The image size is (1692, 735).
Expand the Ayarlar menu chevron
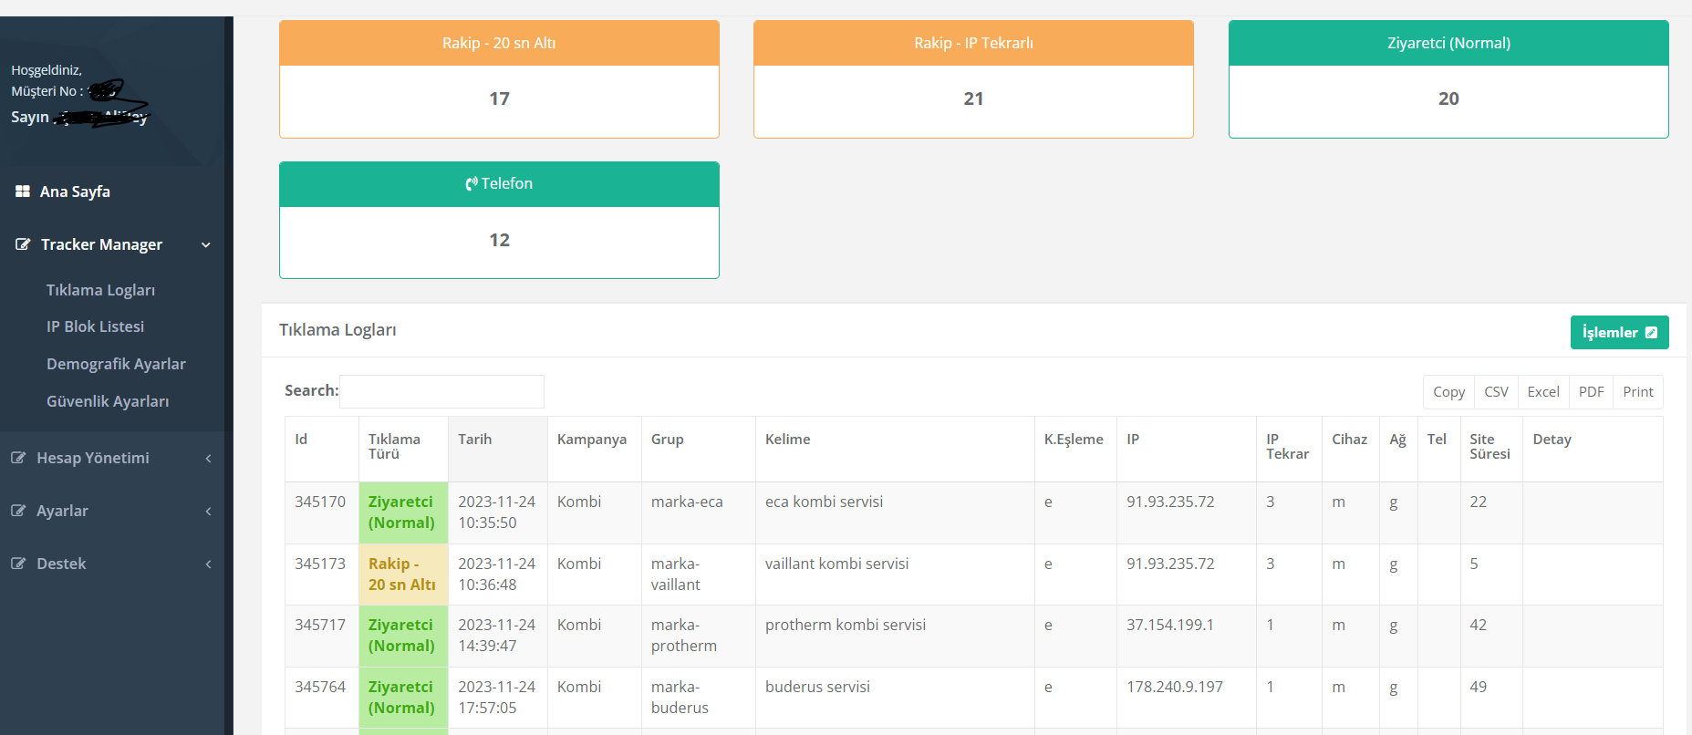coord(209,511)
